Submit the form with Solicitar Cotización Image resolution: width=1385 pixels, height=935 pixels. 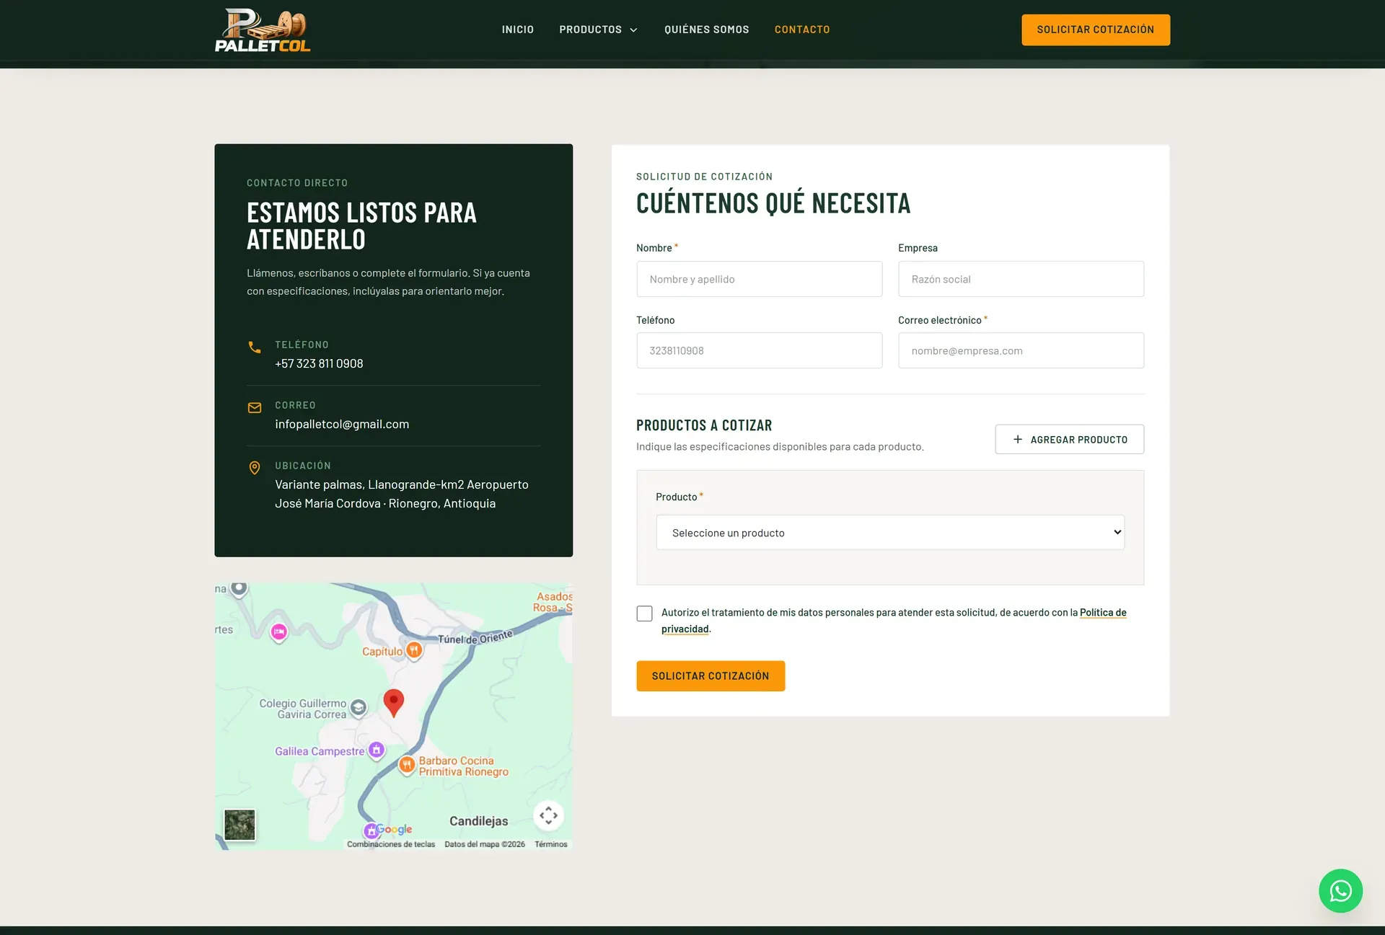click(x=711, y=675)
